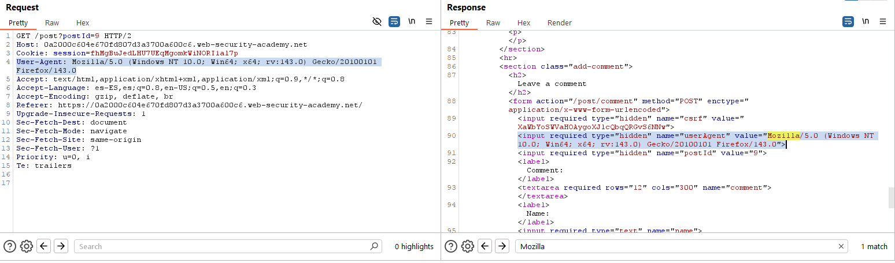Clear the Response search term Mozilla
Image resolution: width=895 pixels, height=263 pixels.
[841, 246]
